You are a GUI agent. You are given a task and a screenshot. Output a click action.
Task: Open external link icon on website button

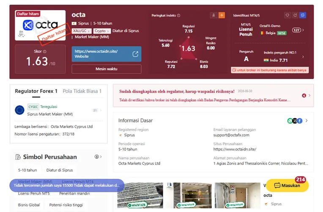pos(135,54)
